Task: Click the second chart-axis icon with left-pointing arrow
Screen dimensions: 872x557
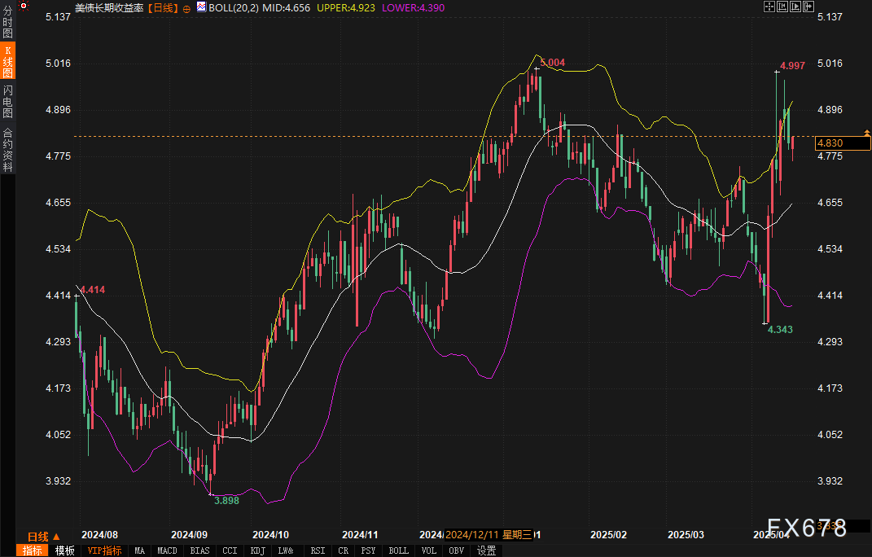Action: [x=782, y=7]
